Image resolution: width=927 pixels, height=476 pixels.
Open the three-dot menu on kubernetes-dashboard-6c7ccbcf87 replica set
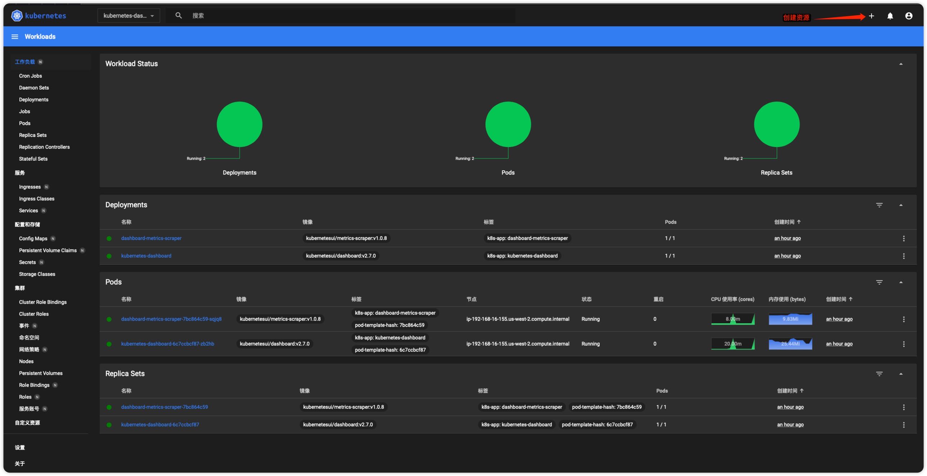click(904, 425)
